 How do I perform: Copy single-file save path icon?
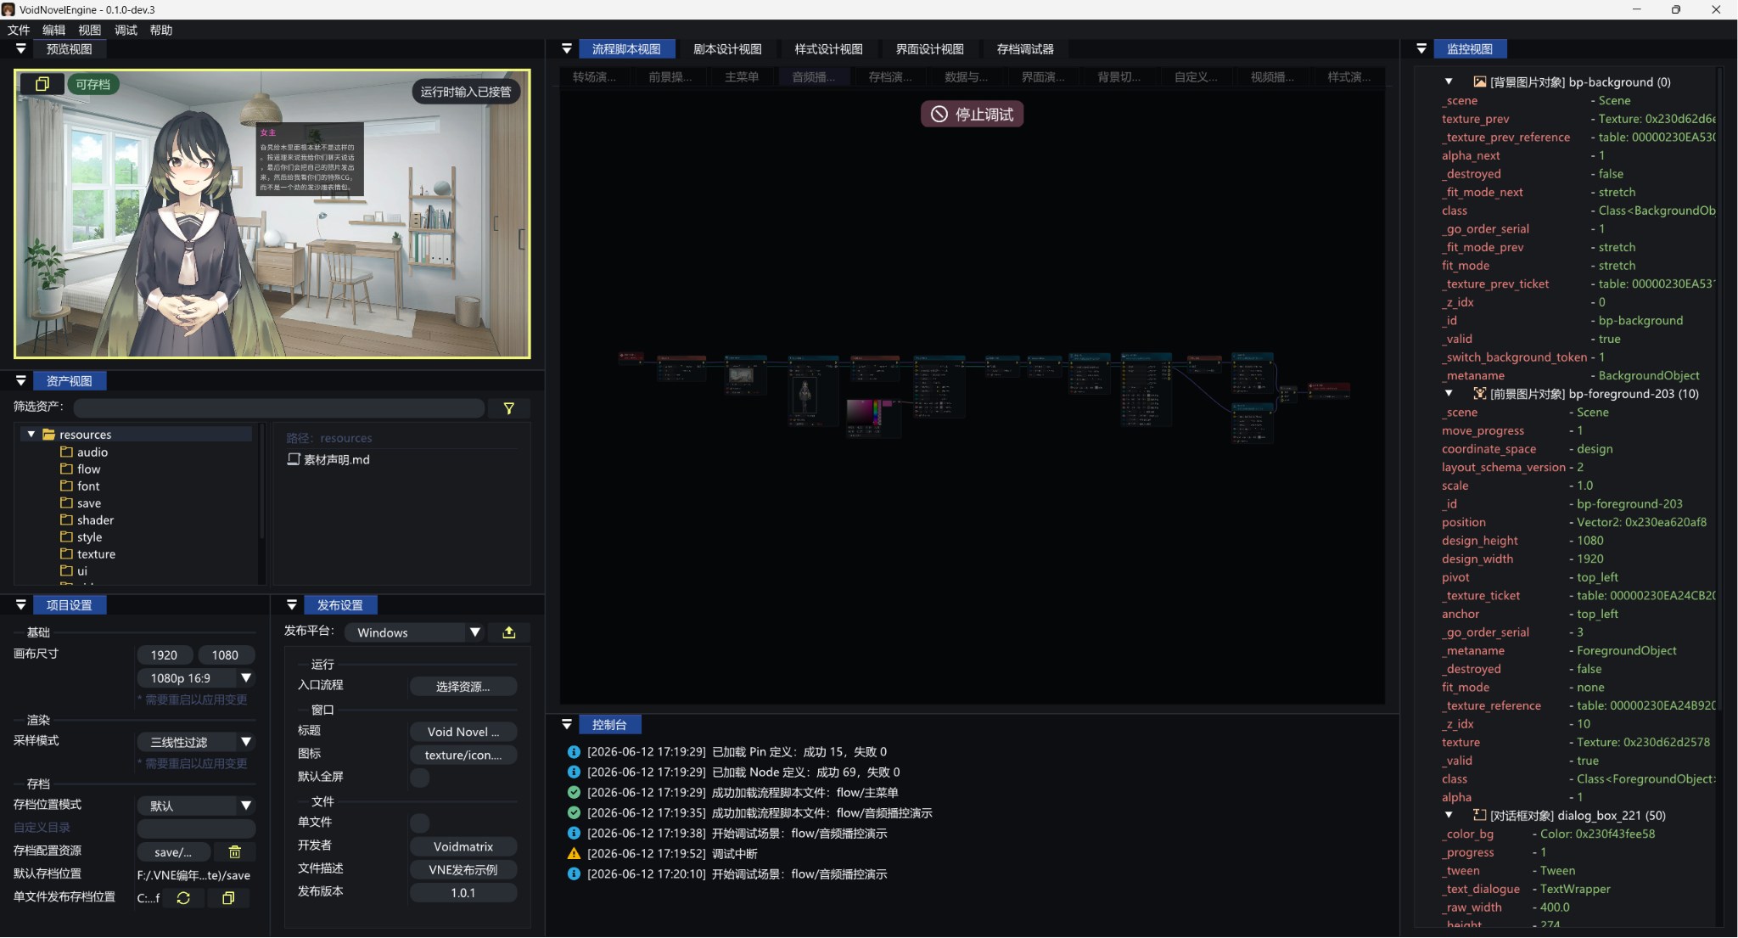click(x=228, y=898)
